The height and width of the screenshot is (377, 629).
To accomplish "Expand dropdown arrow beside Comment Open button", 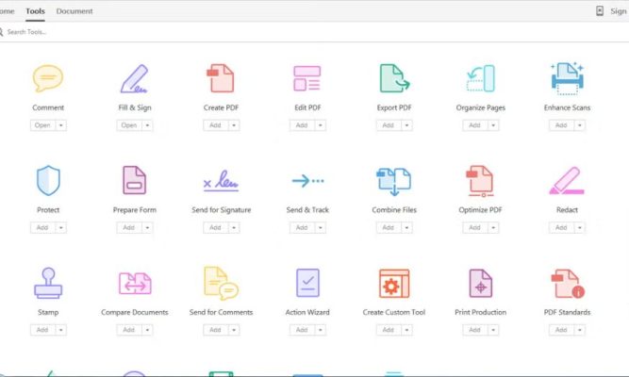I will pyautogui.click(x=61, y=125).
